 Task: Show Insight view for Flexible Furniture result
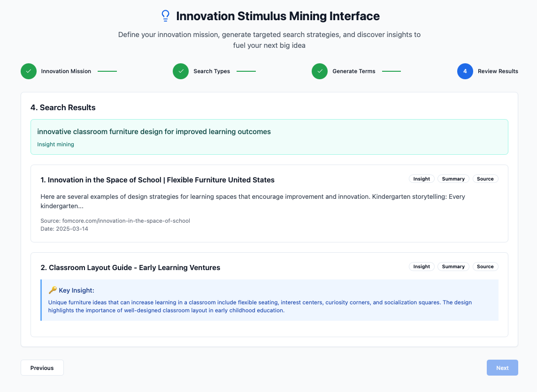point(422,179)
